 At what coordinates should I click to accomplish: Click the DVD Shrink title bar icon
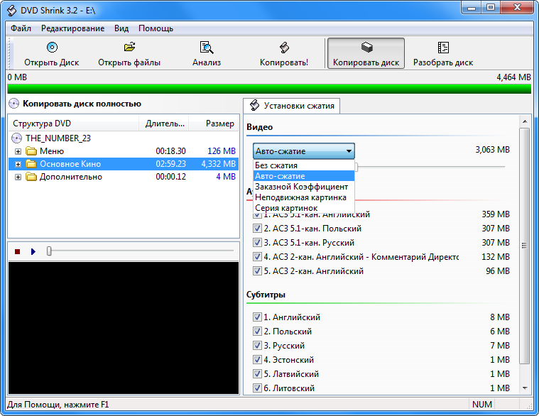click(11, 11)
